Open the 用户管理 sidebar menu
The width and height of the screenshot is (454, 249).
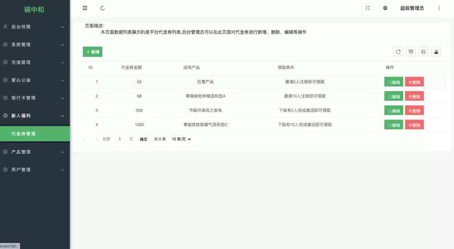pyautogui.click(x=35, y=169)
